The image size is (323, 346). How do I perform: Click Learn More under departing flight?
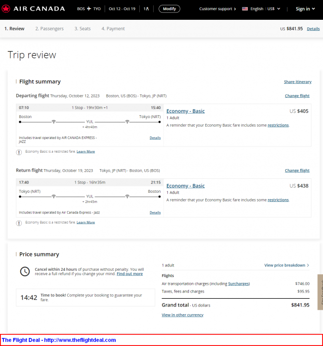click(x=86, y=152)
